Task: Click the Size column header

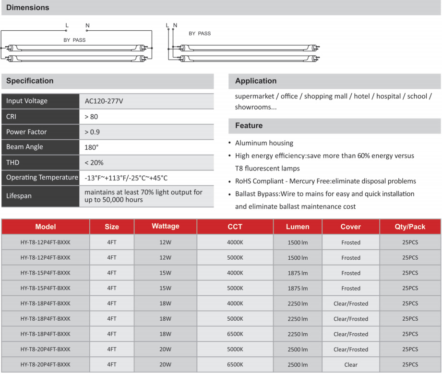Action: click(112, 227)
